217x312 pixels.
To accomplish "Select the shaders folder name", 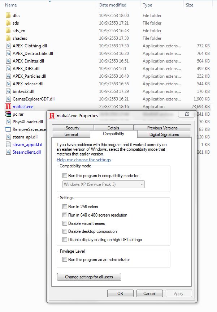I will coord(20,38).
